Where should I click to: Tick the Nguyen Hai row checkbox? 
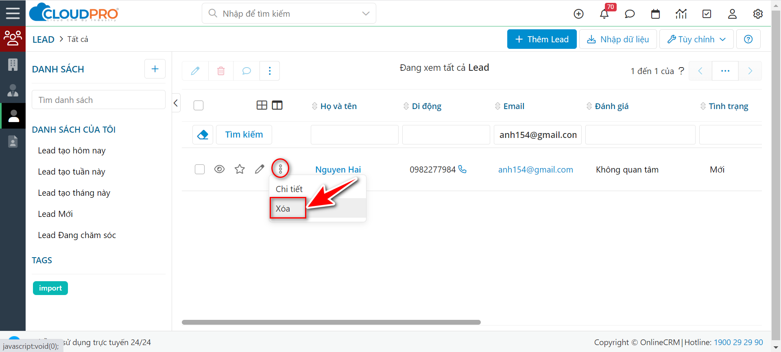point(200,169)
